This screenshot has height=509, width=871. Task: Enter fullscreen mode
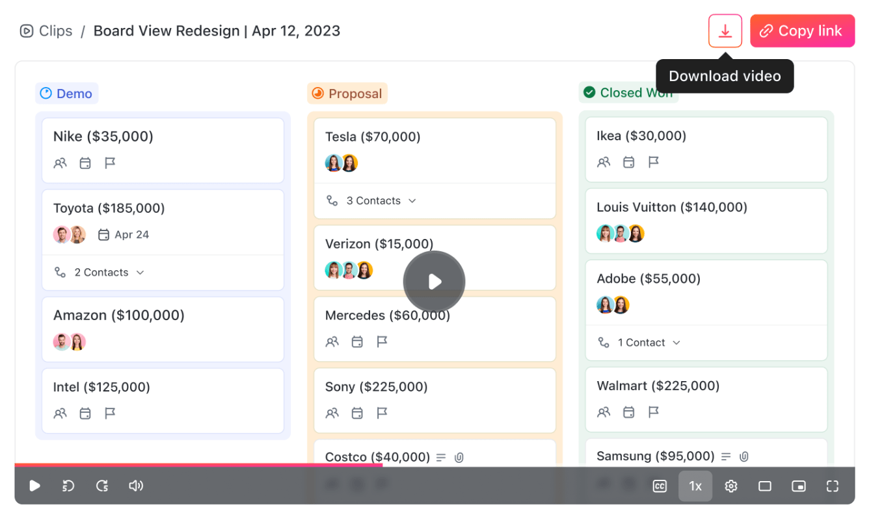pos(833,486)
